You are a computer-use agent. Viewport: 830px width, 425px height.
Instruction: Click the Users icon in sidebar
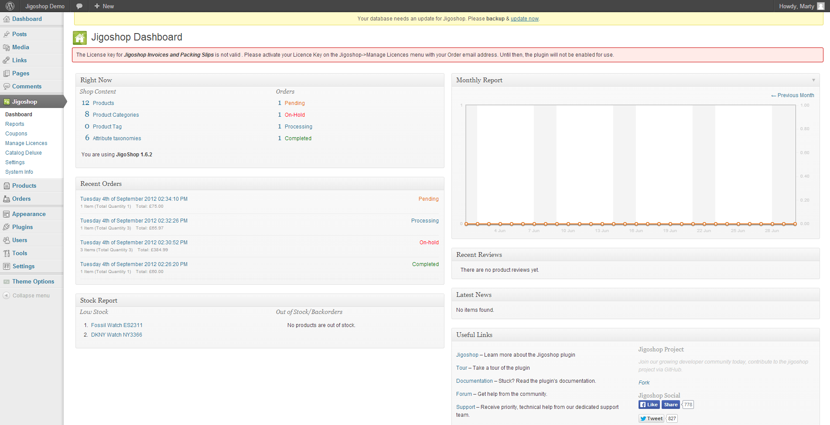coord(7,240)
